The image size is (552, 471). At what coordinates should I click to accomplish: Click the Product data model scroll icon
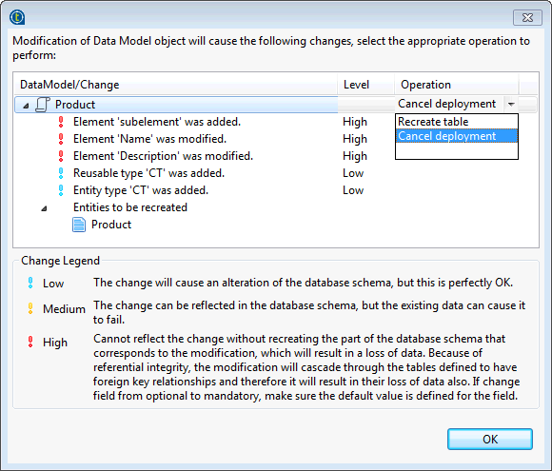[x=43, y=105]
